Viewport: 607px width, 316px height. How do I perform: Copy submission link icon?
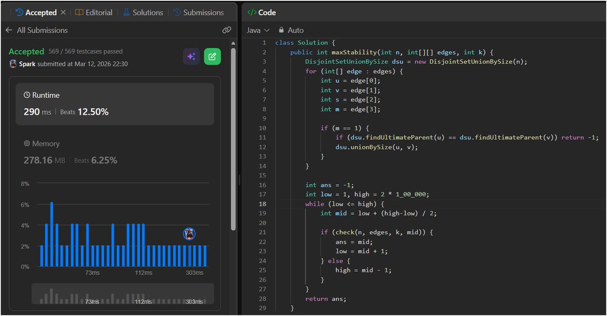(x=227, y=30)
